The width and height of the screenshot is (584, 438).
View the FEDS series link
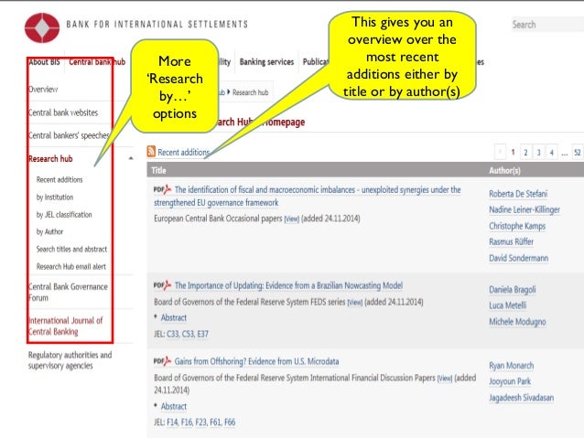(x=355, y=303)
